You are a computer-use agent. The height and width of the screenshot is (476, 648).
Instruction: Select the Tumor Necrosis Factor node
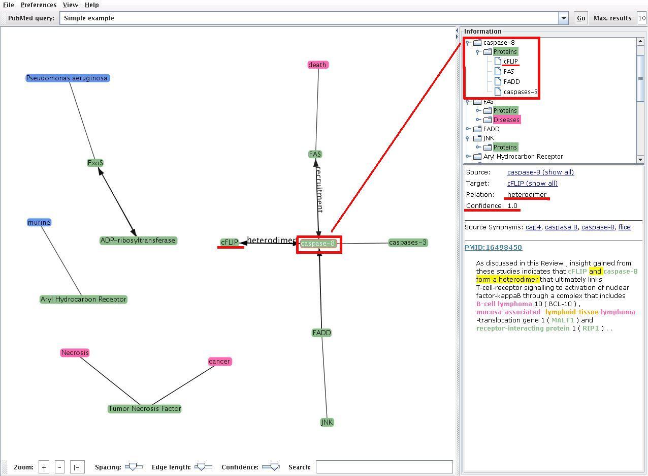click(x=144, y=409)
